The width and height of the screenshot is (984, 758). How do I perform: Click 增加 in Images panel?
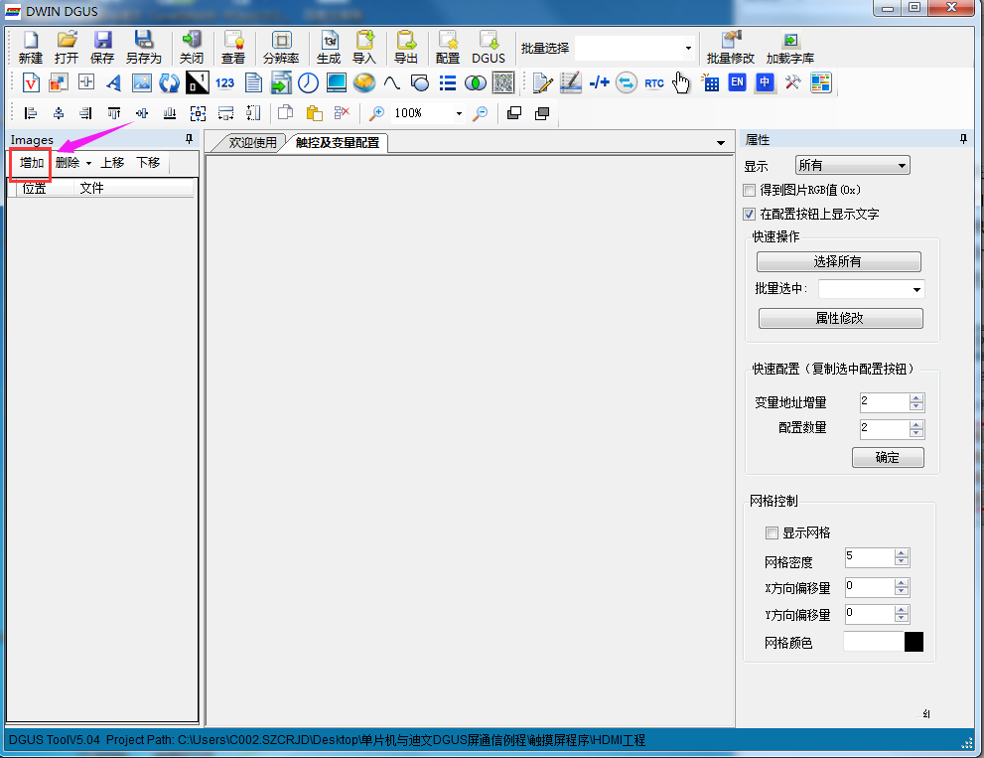click(32, 163)
